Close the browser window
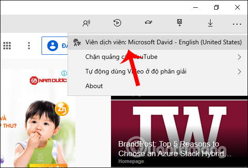The width and height of the screenshot is (248, 168). coord(237,7)
